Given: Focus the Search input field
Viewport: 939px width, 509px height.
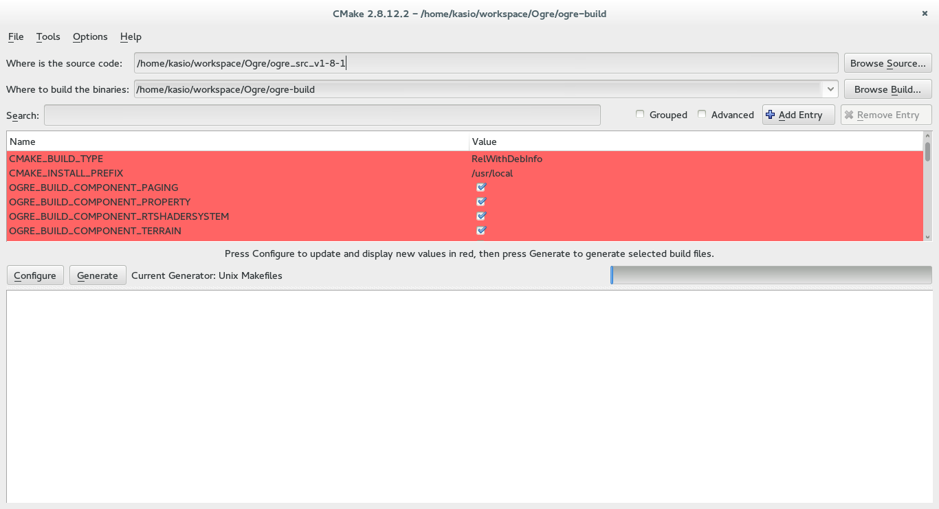Looking at the screenshot, I should coord(322,115).
